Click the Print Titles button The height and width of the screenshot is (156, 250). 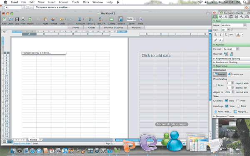pos(222,111)
